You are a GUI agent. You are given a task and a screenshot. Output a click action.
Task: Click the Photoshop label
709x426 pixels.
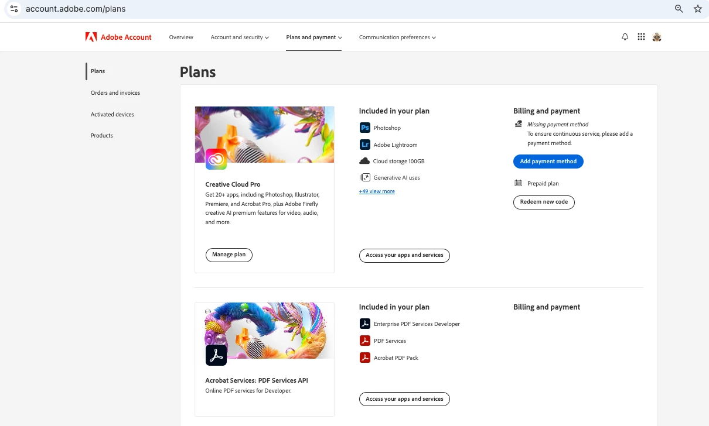pos(387,128)
